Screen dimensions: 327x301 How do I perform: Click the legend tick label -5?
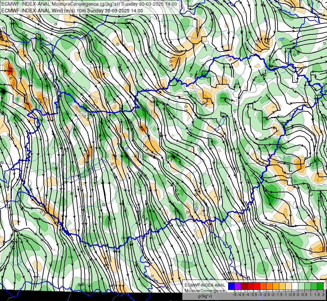234,295
